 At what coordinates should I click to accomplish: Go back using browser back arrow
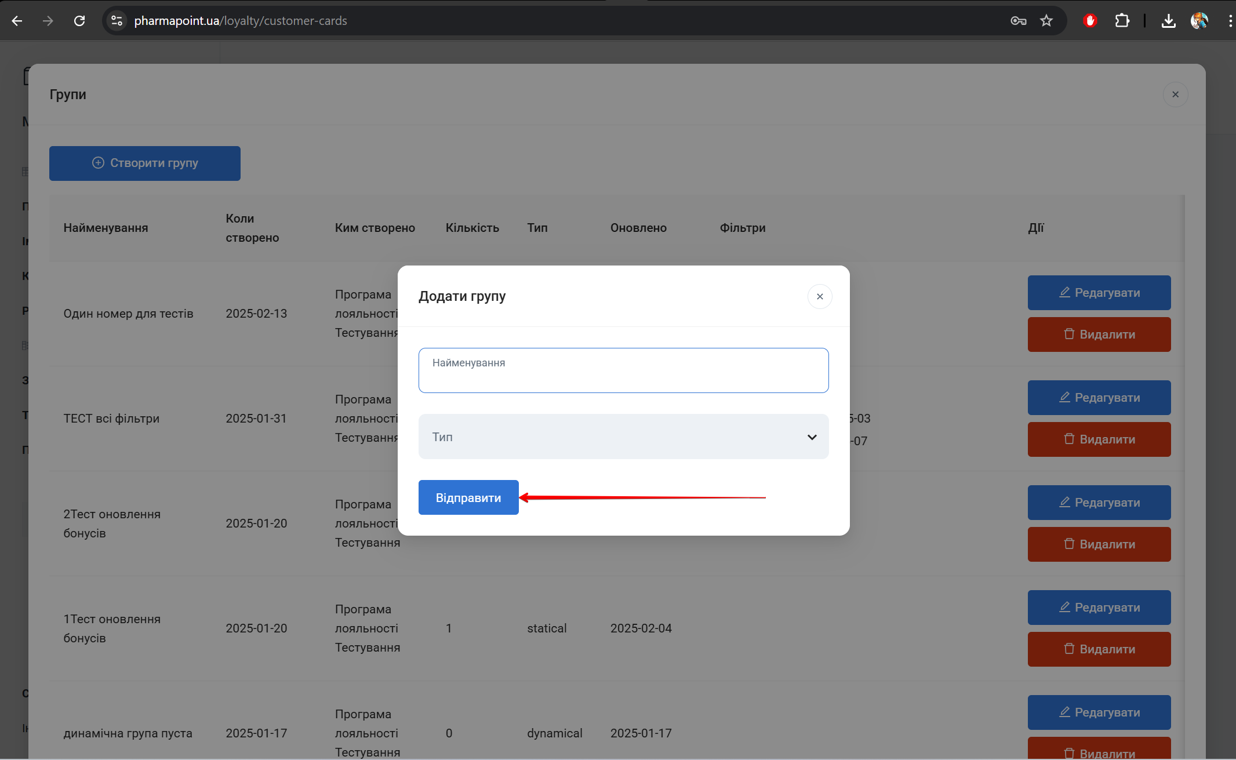click(17, 21)
